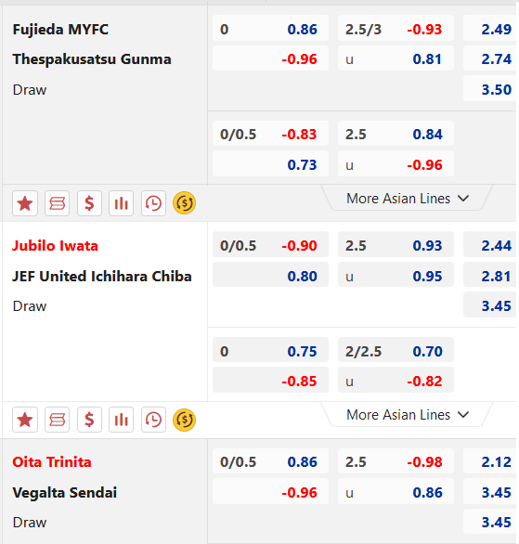519x544 pixels.
Task: Open live stream icon for Fujieda match
Action: click(58, 203)
